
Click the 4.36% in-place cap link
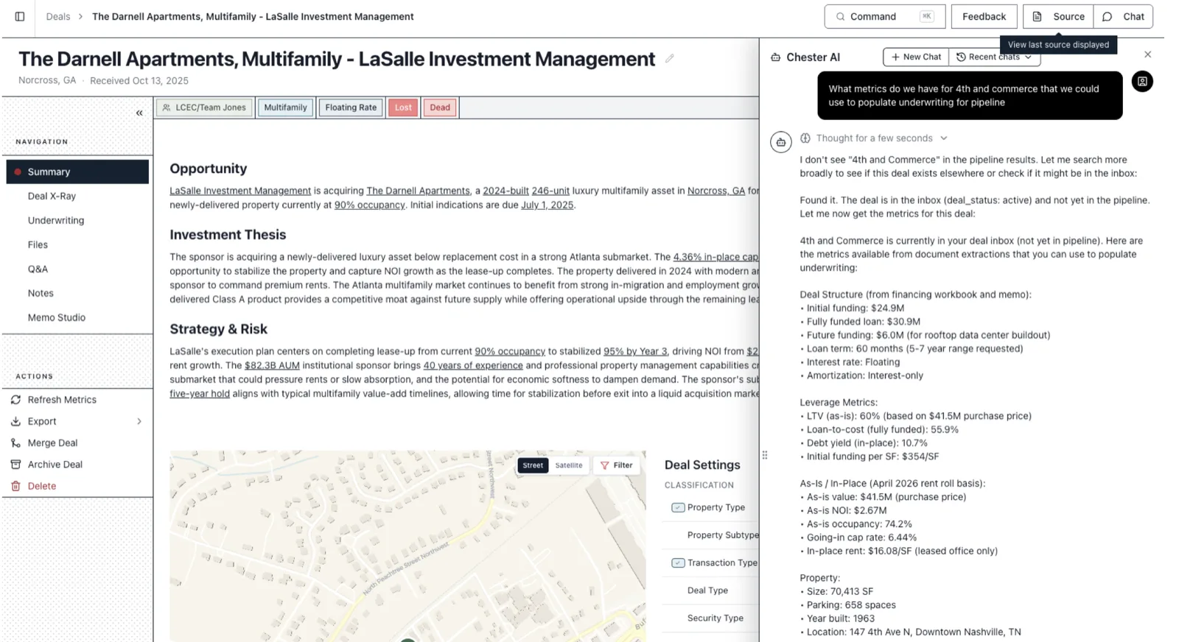(x=716, y=257)
